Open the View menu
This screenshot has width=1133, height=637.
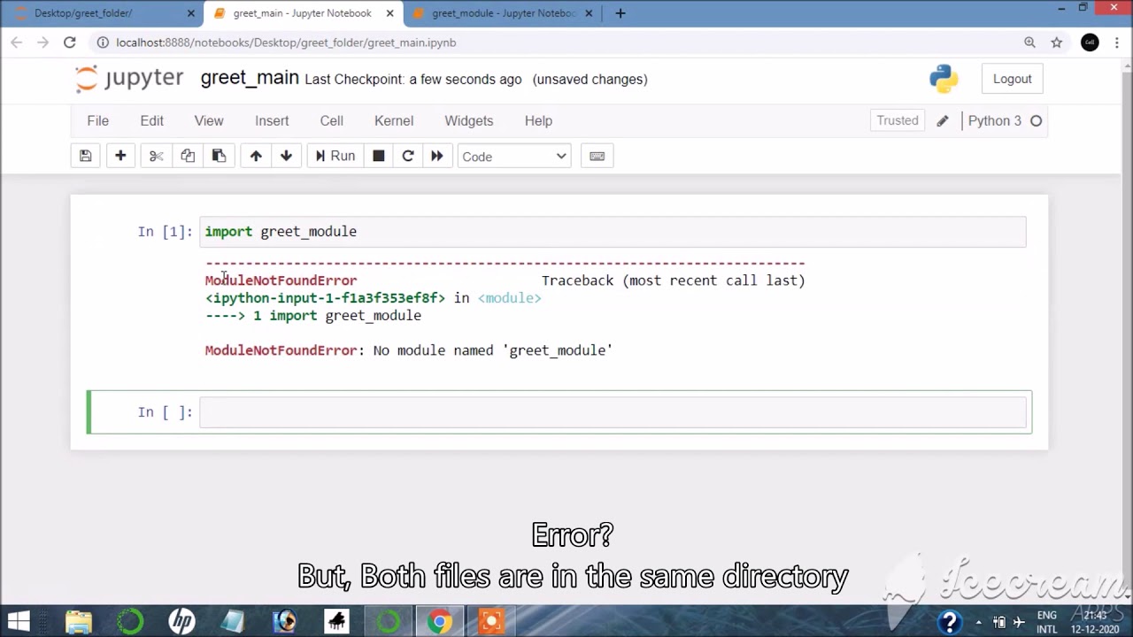tap(209, 121)
